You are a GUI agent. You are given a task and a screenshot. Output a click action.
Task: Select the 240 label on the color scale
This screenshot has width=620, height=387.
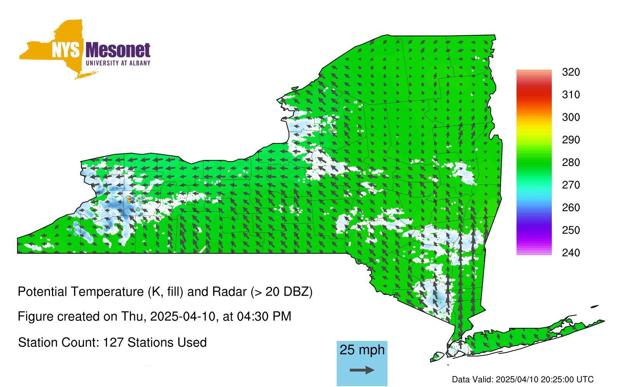click(x=571, y=253)
